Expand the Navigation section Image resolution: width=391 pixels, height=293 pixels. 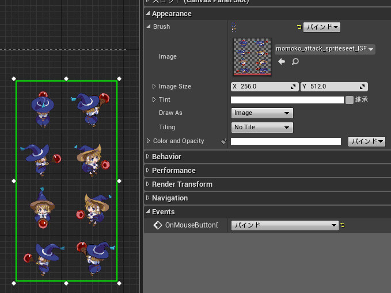(x=147, y=198)
